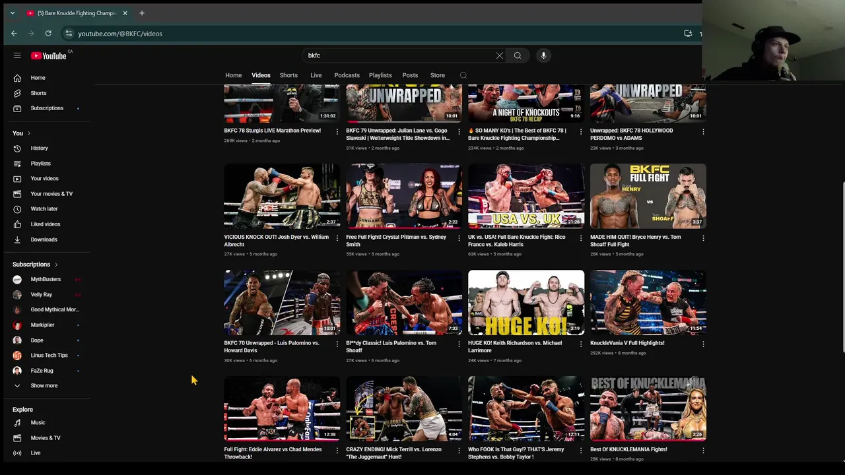845x475 pixels.
Task: Open Linus Tech Tips channel
Action: pyautogui.click(x=48, y=356)
